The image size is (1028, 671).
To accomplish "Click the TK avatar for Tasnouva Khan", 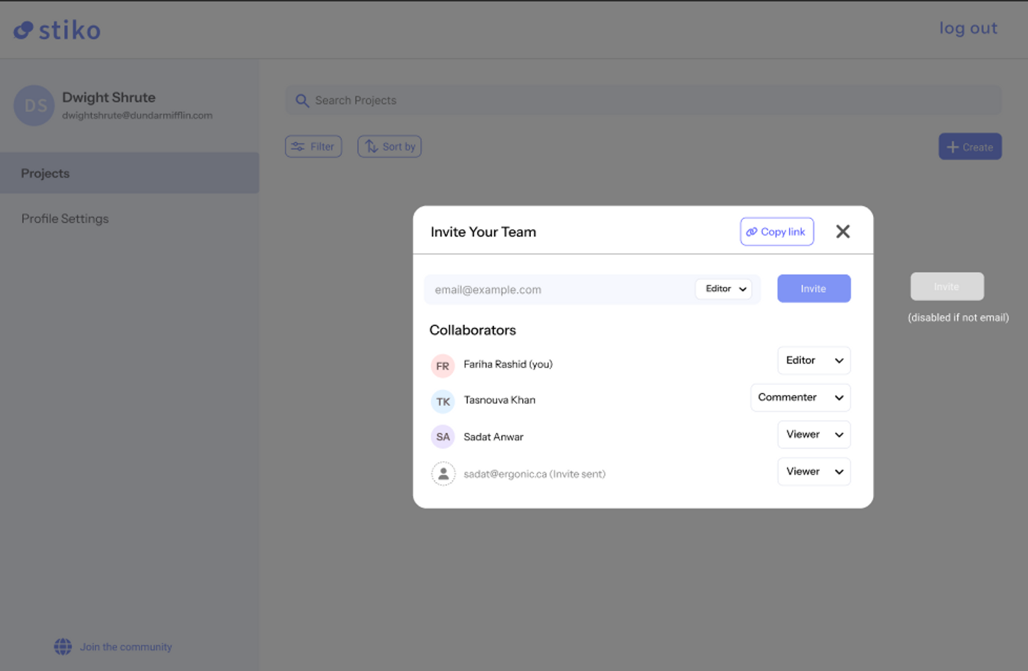I will pos(443,402).
